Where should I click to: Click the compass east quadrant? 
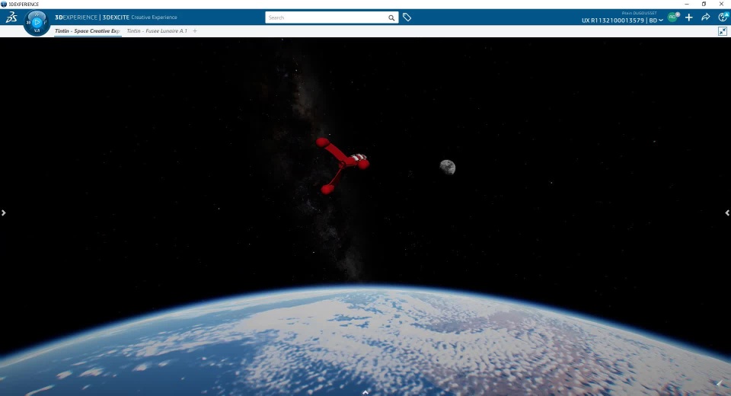tap(45, 22)
